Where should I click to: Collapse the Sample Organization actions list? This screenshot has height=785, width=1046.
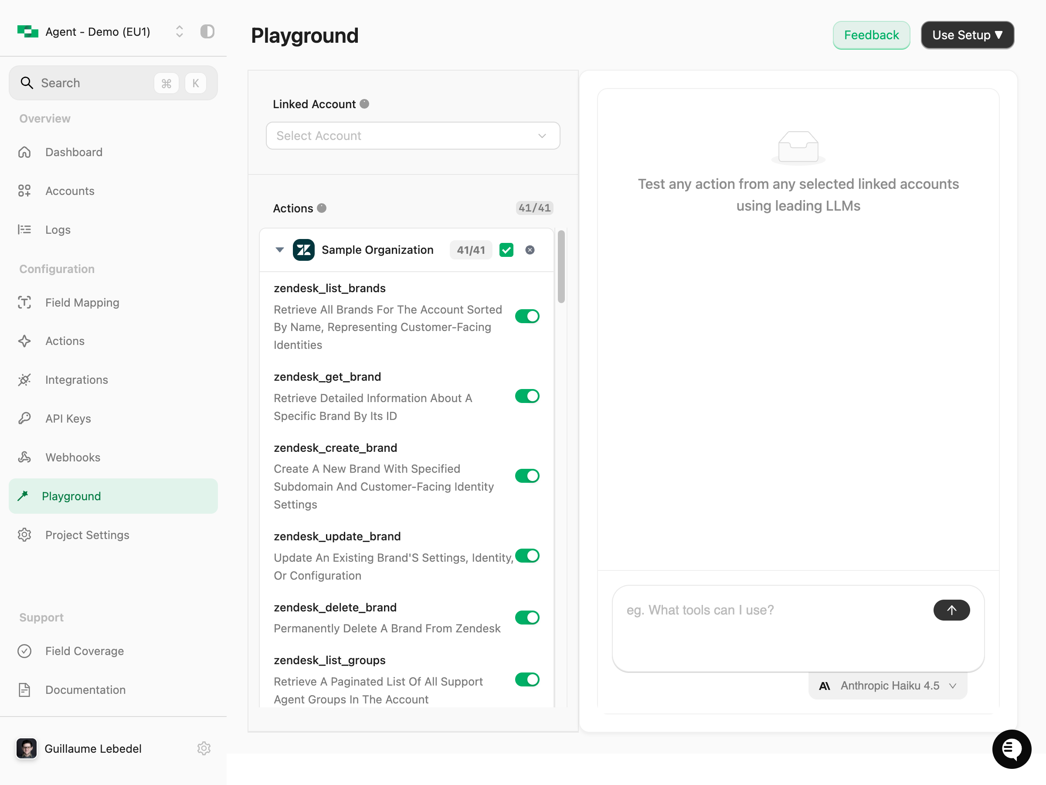tap(279, 250)
